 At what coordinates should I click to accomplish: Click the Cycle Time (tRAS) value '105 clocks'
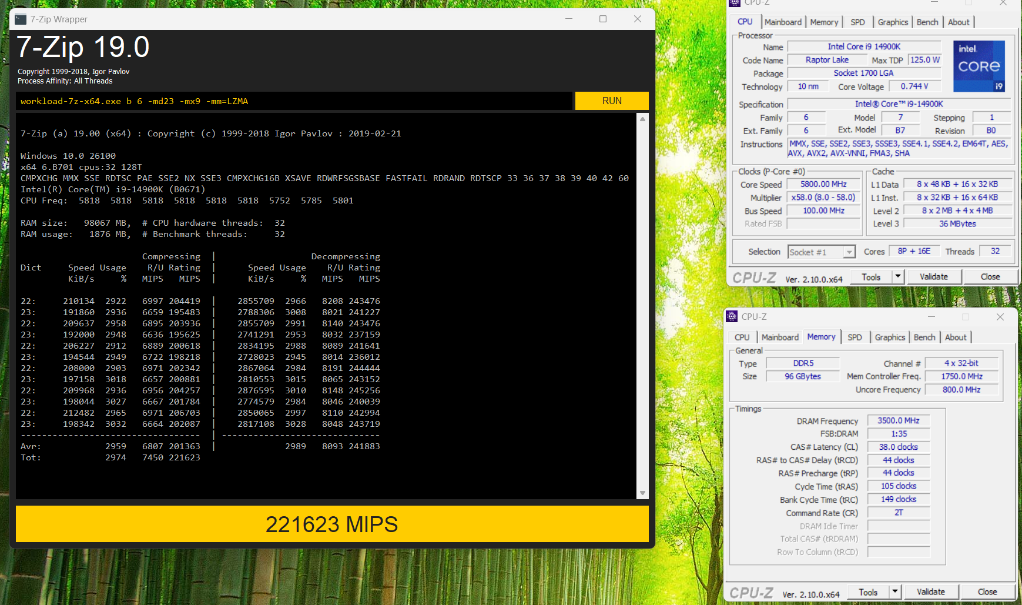click(899, 486)
